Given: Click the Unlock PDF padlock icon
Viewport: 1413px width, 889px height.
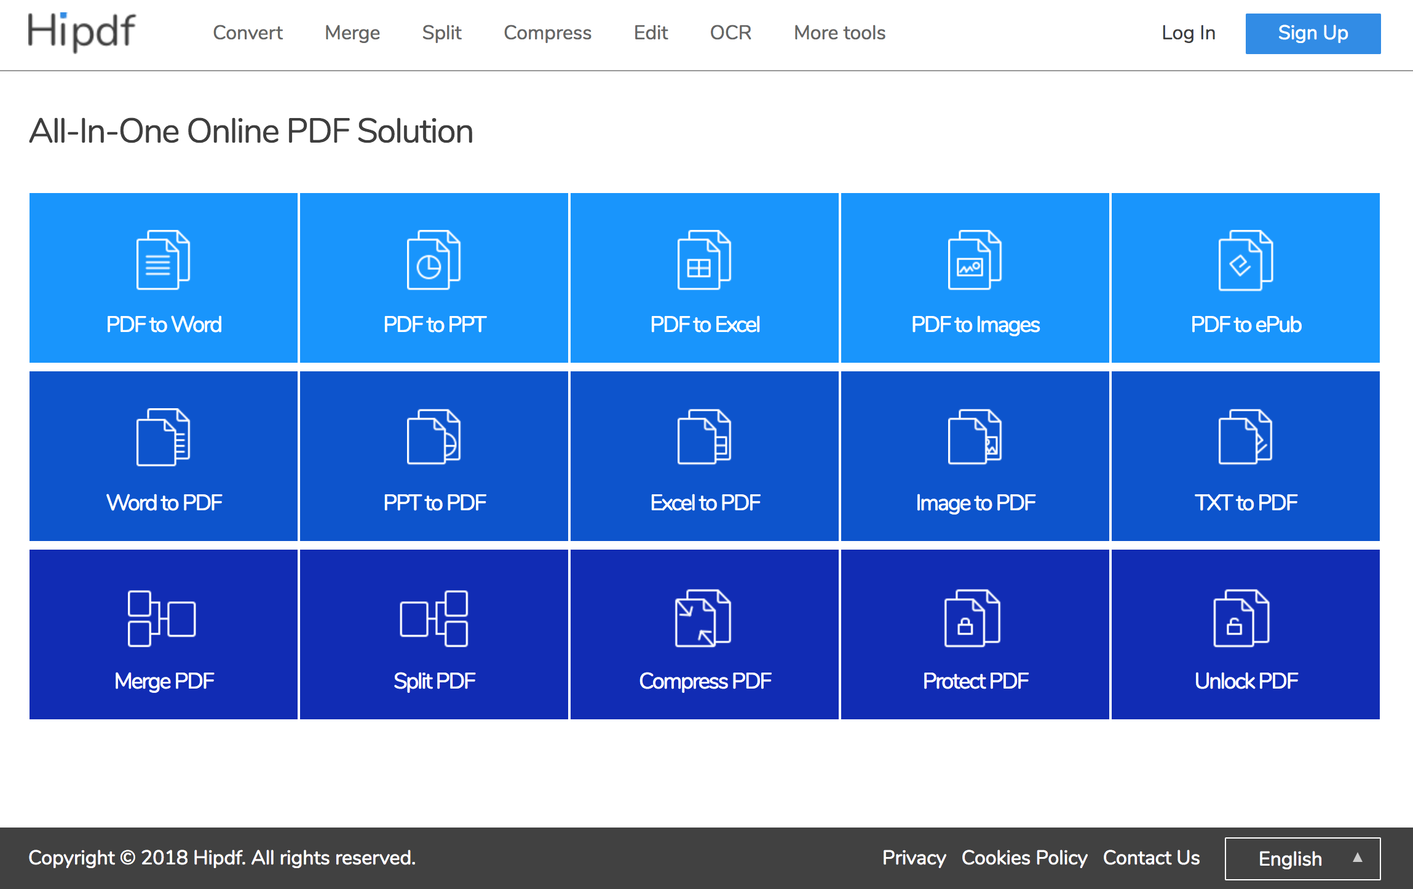Looking at the screenshot, I should (x=1241, y=618).
